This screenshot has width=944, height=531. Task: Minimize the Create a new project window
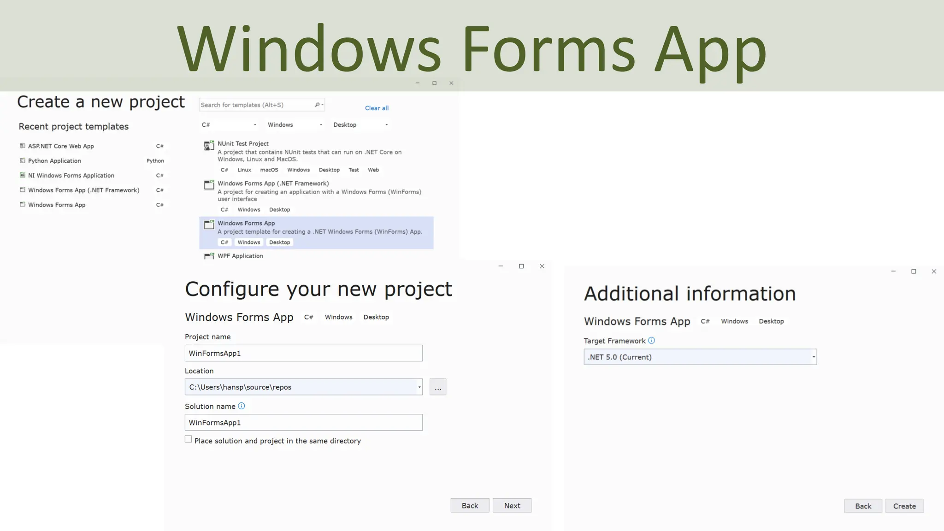(x=418, y=83)
